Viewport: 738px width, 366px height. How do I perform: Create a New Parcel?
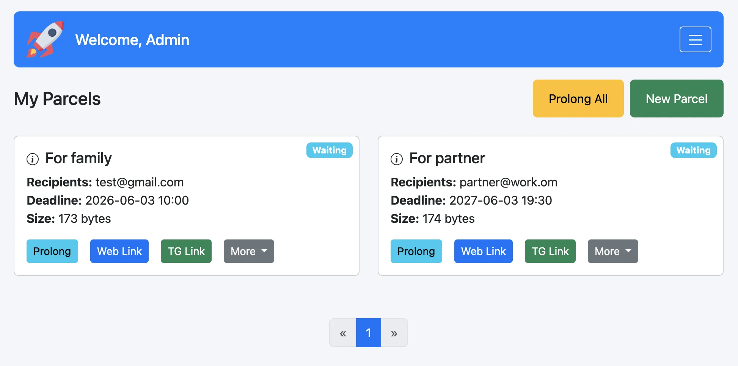click(677, 99)
